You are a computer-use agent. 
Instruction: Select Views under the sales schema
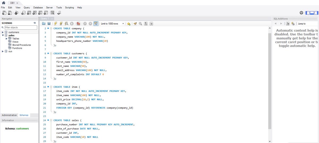pyautogui.click(x=15, y=42)
